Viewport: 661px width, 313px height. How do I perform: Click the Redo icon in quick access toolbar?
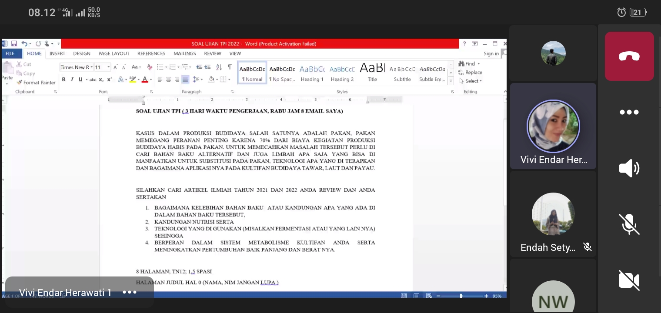[x=38, y=43]
